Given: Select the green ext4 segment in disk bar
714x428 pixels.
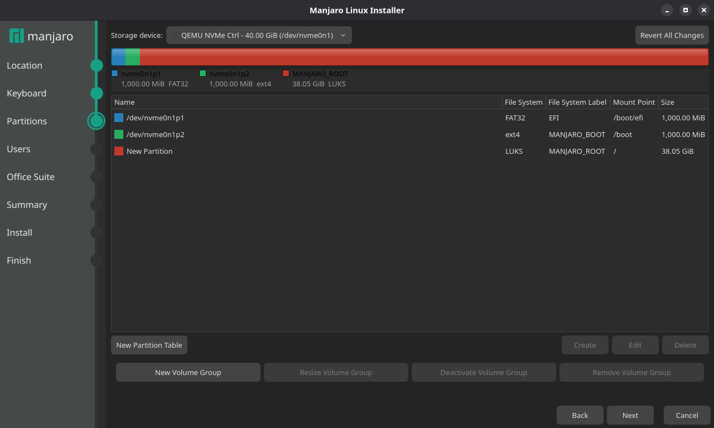Looking at the screenshot, I should [133, 57].
